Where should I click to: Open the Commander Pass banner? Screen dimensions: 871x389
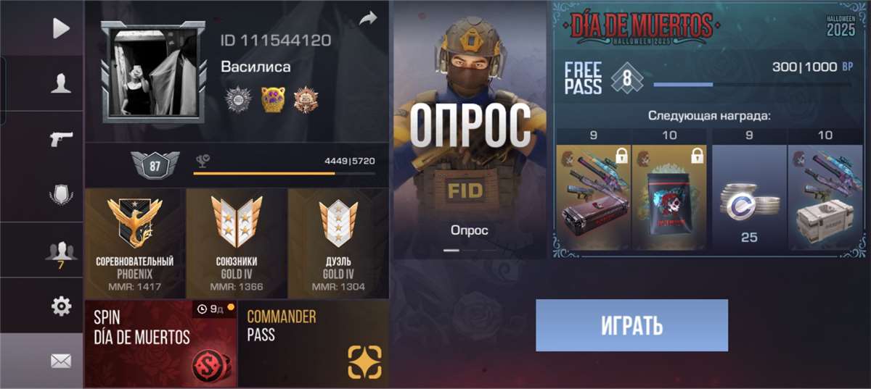(314, 343)
